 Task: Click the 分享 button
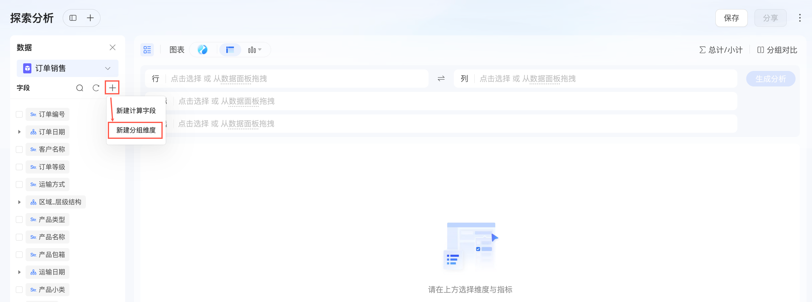pos(770,18)
